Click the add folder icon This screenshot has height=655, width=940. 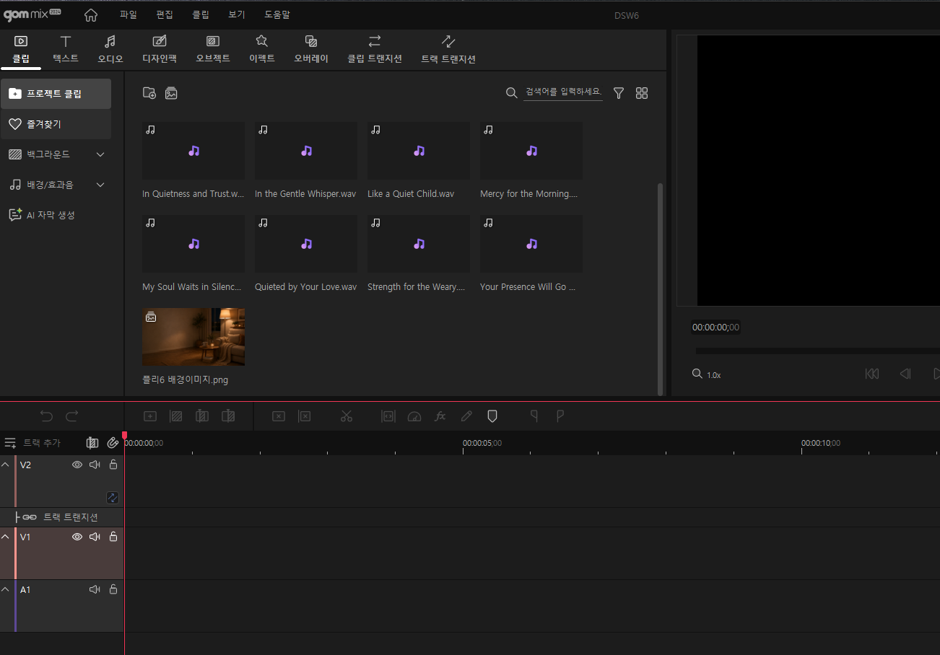click(149, 92)
